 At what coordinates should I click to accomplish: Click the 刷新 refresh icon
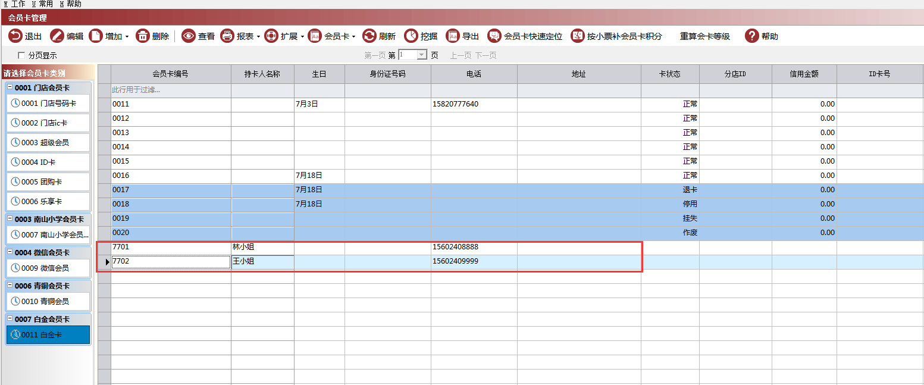click(369, 36)
